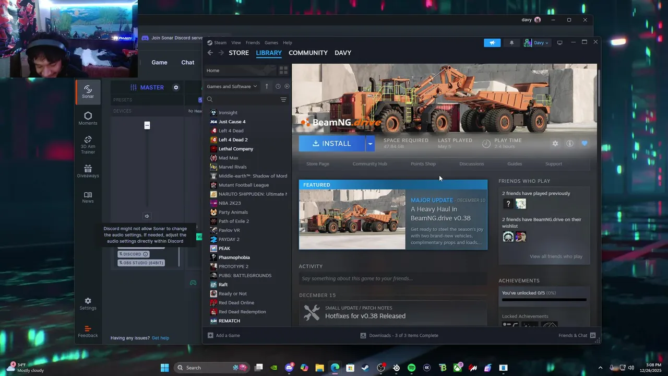Open the BeamNG.drive game info icon
This screenshot has height=376, width=668.
pos(570,144)
